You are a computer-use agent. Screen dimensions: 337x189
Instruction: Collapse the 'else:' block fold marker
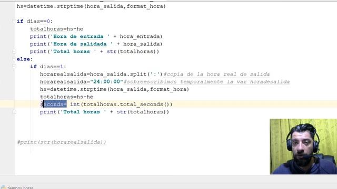pos(14,59)
